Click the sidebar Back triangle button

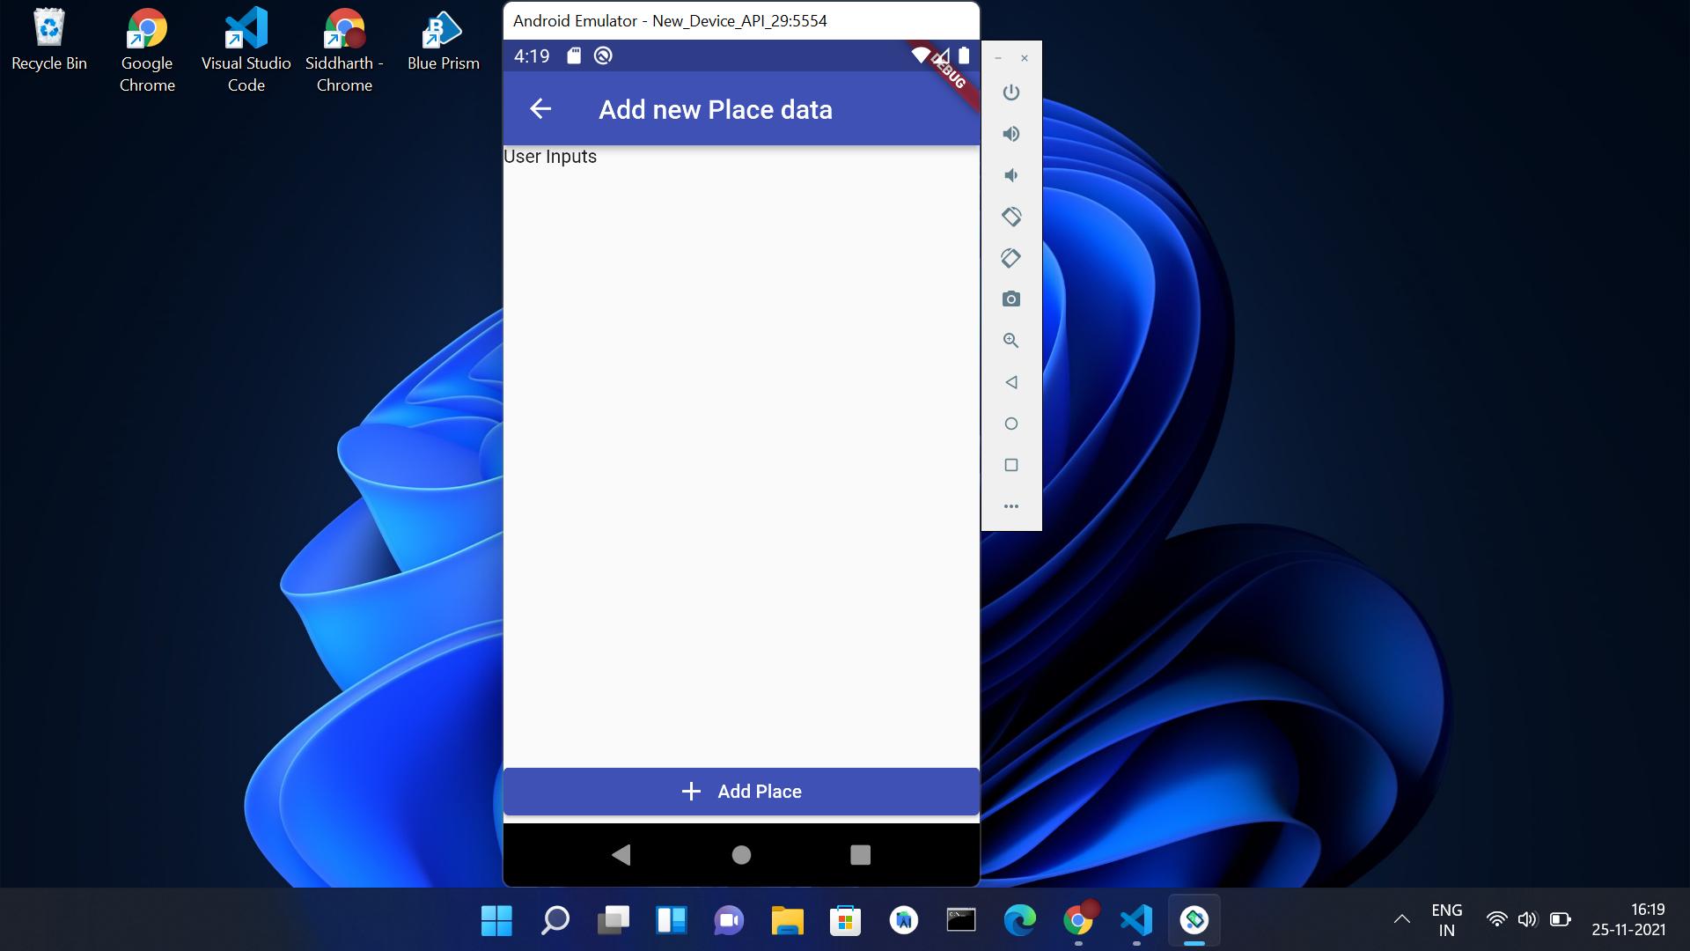(x=1011, y=382)
